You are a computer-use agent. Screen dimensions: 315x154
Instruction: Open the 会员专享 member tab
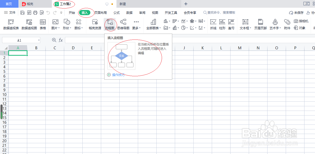coord(190,13)
